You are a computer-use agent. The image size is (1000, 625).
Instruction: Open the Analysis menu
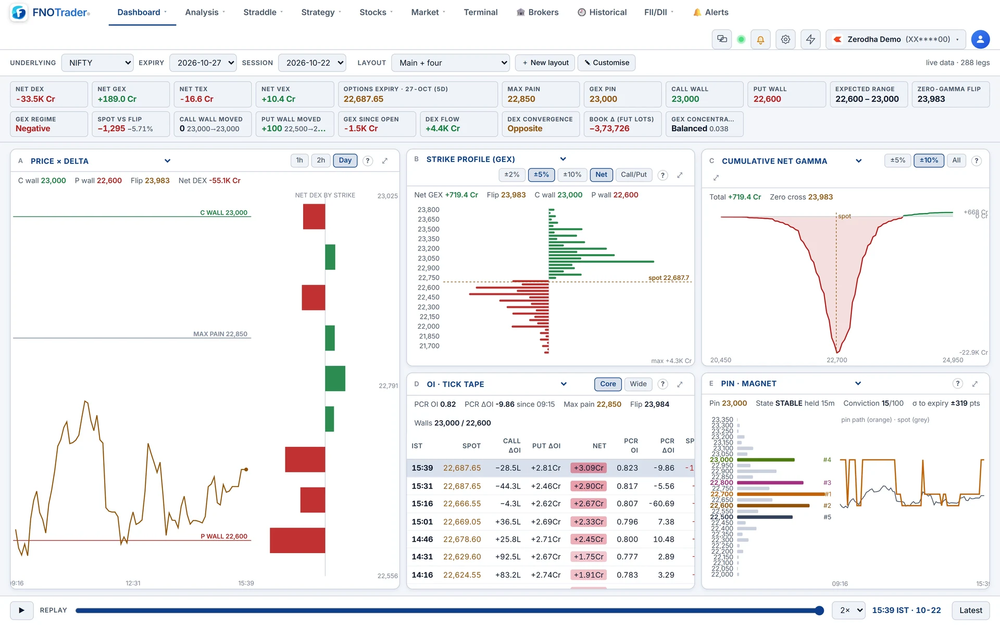205,12
